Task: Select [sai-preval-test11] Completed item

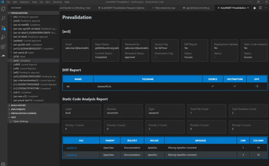Action: click(33, 100)
